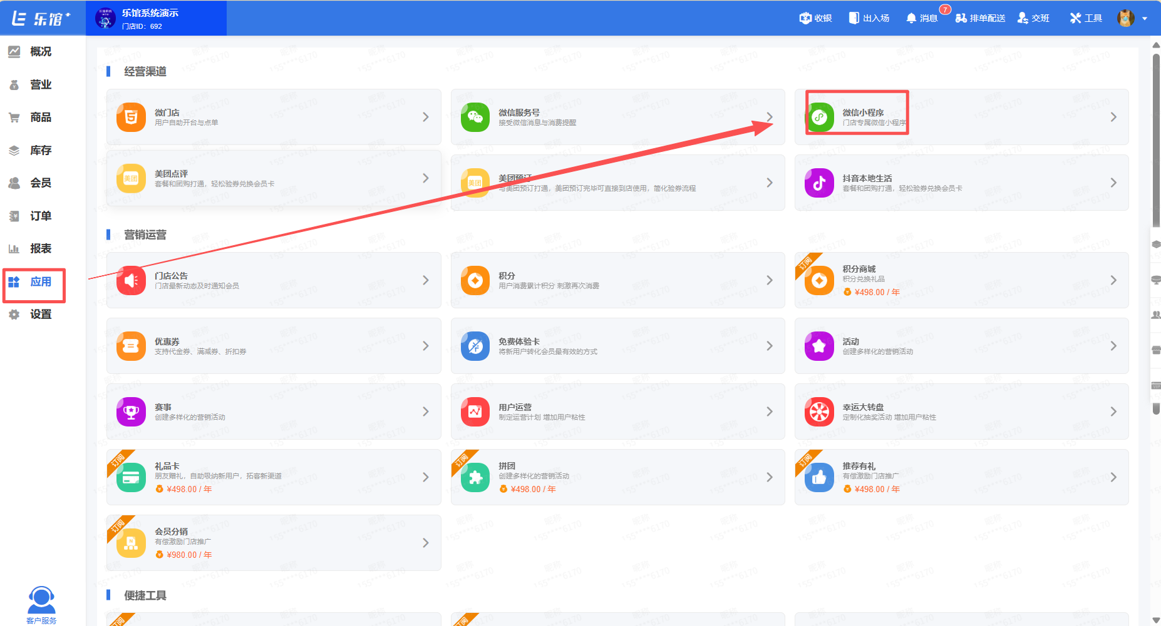
Task: Go to 库存 inventory in sidebar
Action: 30,150
